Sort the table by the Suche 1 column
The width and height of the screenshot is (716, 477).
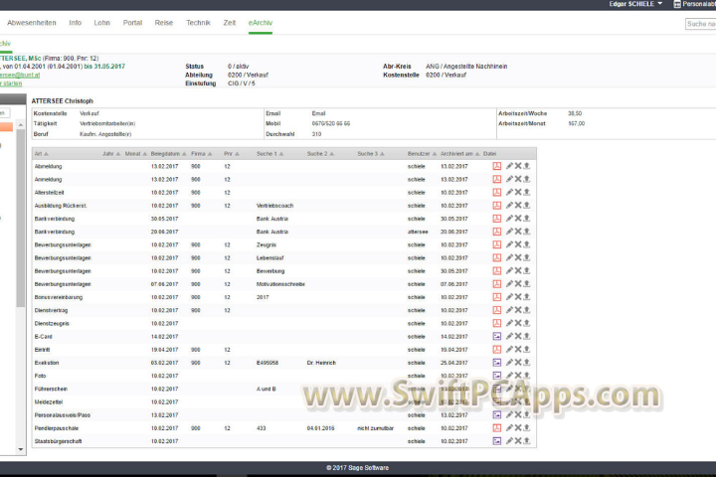click(x=269, y=154)
